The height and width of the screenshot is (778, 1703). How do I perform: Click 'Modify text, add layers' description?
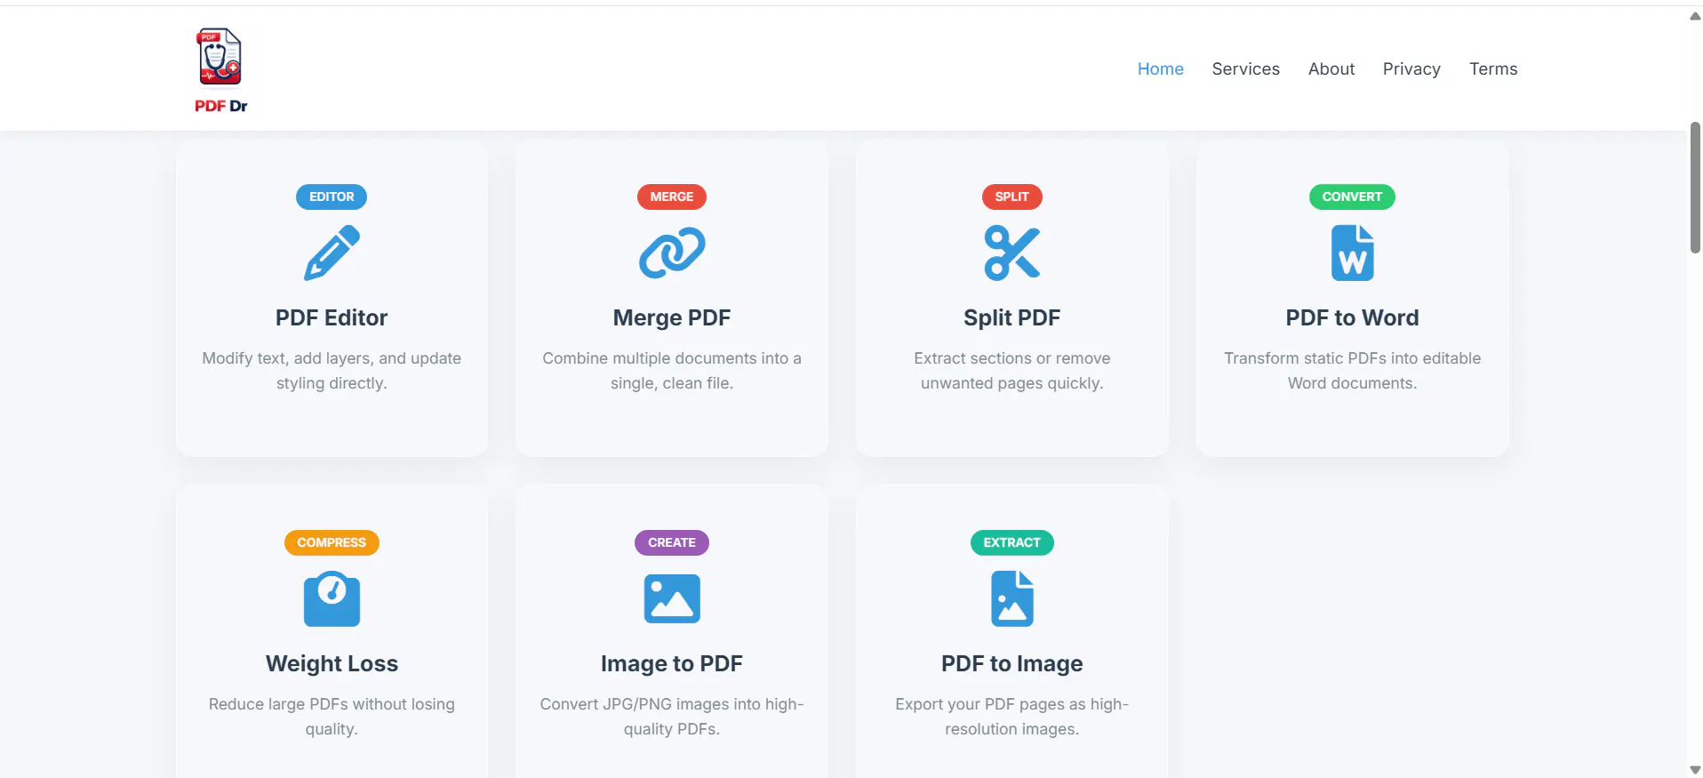332,371
